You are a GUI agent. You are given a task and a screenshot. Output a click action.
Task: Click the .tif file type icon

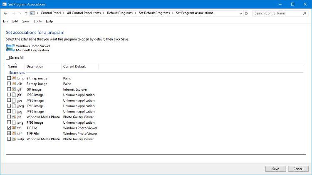click(x=14, y=128)
